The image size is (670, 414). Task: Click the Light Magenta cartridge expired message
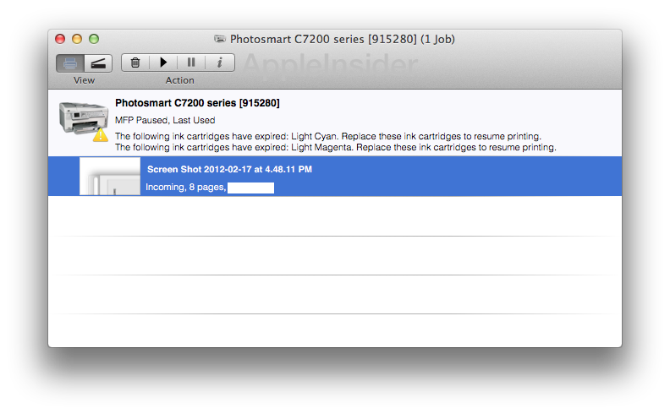335,147
